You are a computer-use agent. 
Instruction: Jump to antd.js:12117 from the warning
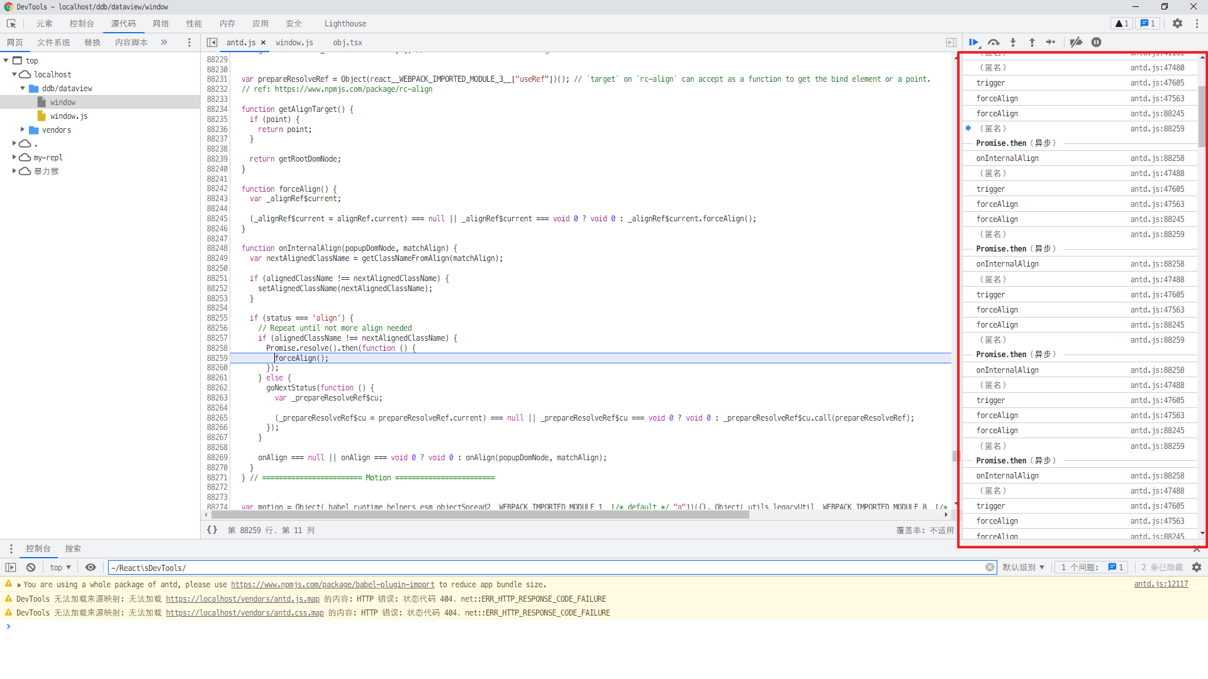(x=1162, y=584)
